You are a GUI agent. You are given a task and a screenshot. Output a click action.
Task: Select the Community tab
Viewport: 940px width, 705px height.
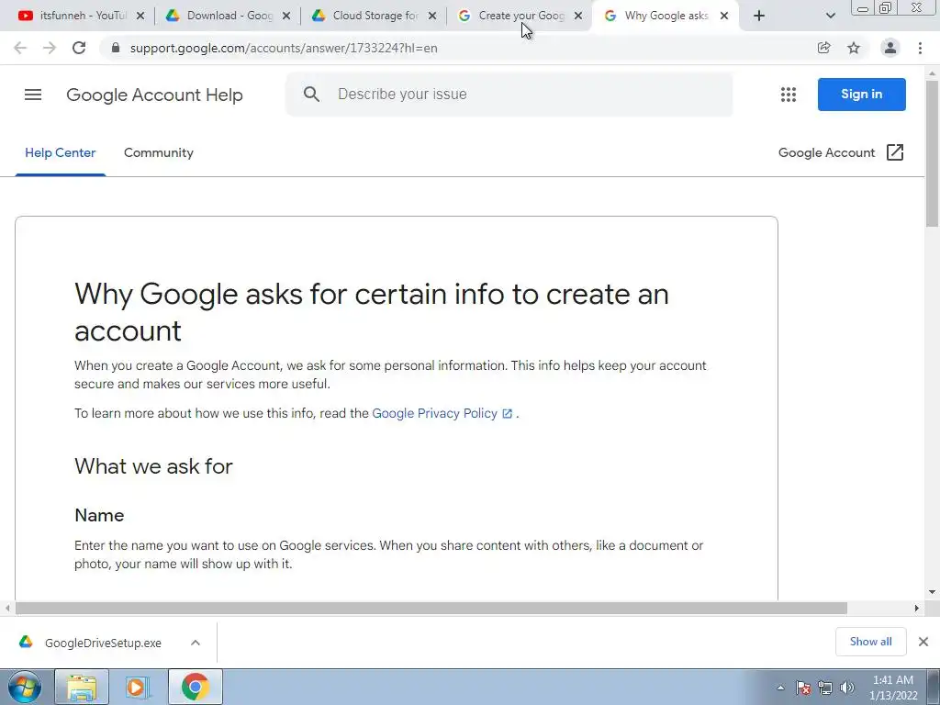coord(158,153)
